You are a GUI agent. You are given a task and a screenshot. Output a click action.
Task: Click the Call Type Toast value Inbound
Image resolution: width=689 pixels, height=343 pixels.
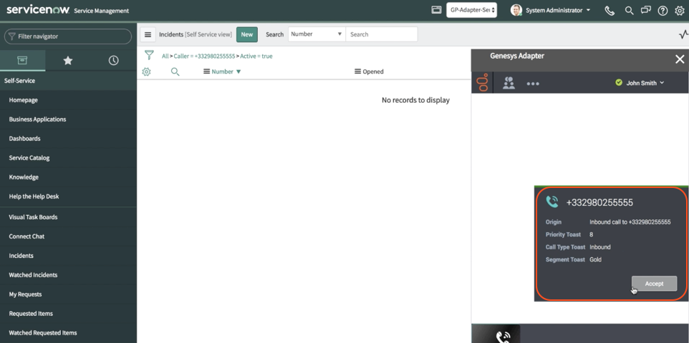599,247
